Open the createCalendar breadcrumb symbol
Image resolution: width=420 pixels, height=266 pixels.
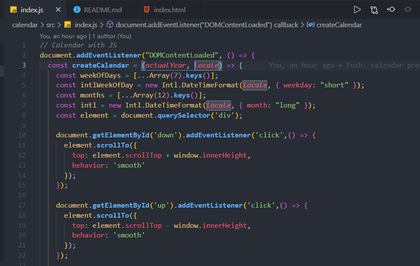click(x=339, y=25)
